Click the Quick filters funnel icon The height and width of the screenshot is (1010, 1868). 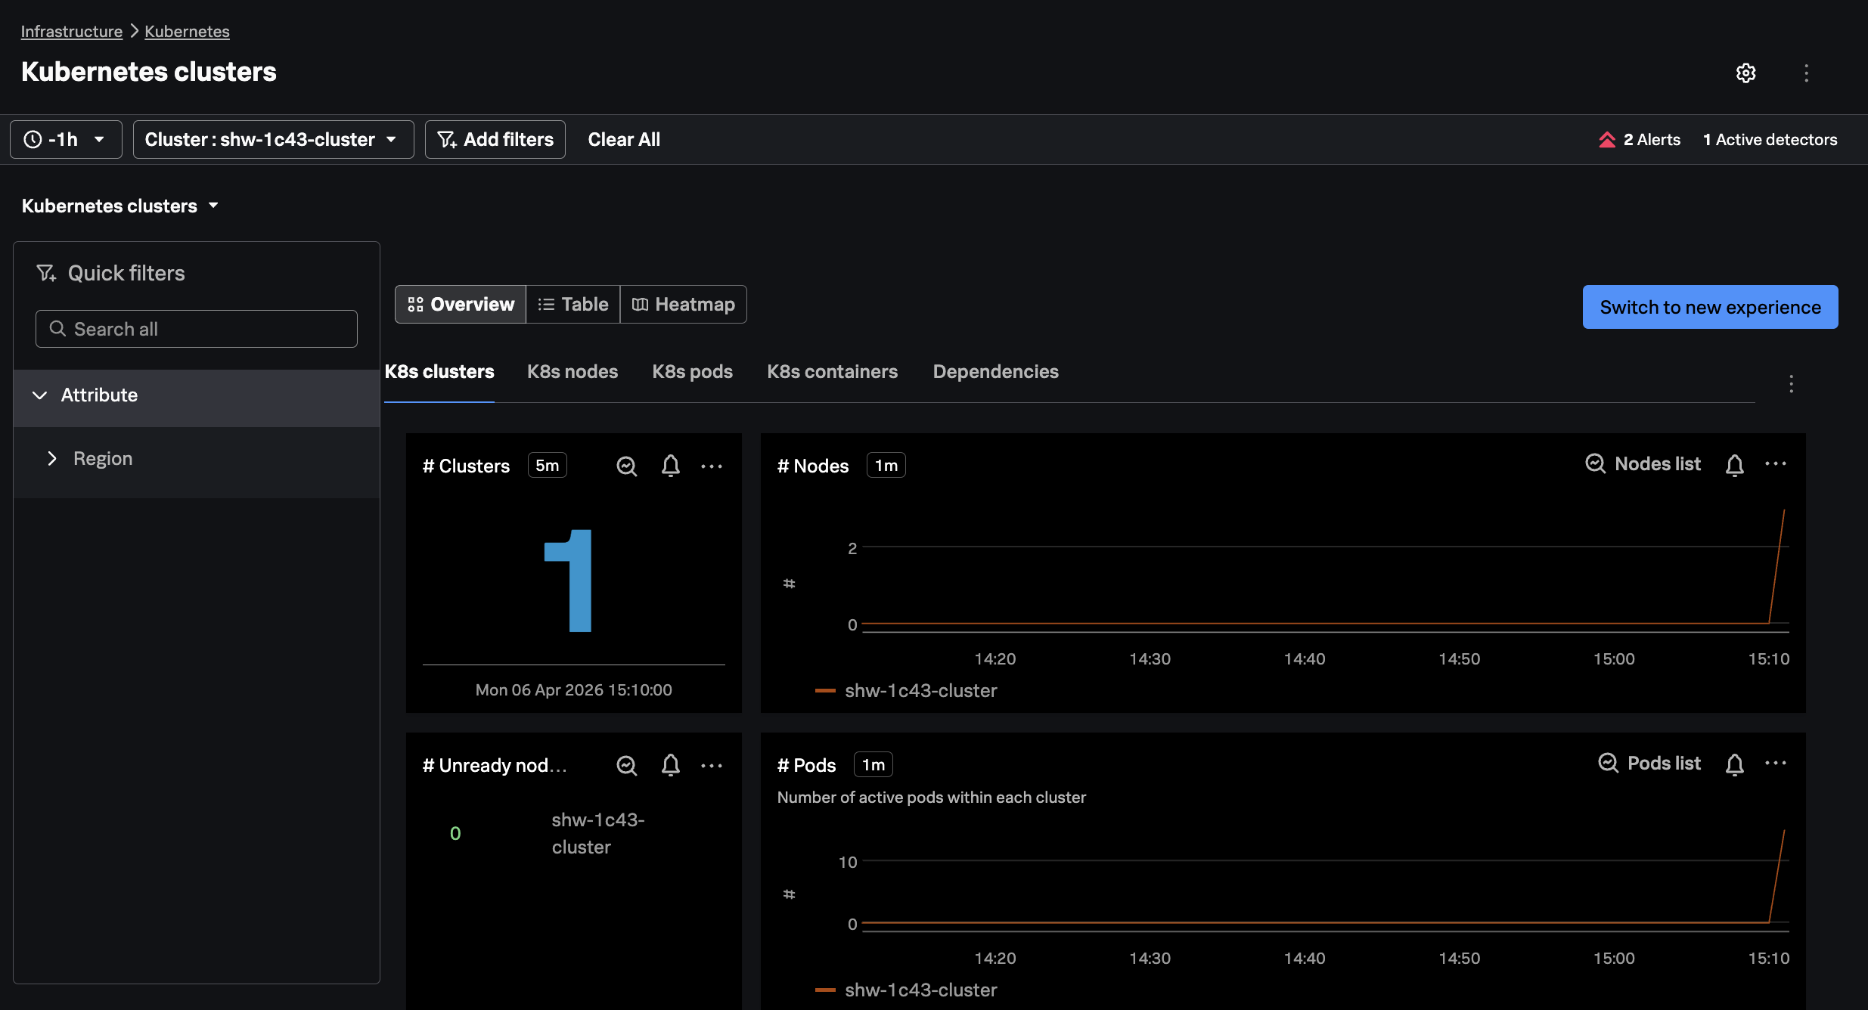pos(46,273)
